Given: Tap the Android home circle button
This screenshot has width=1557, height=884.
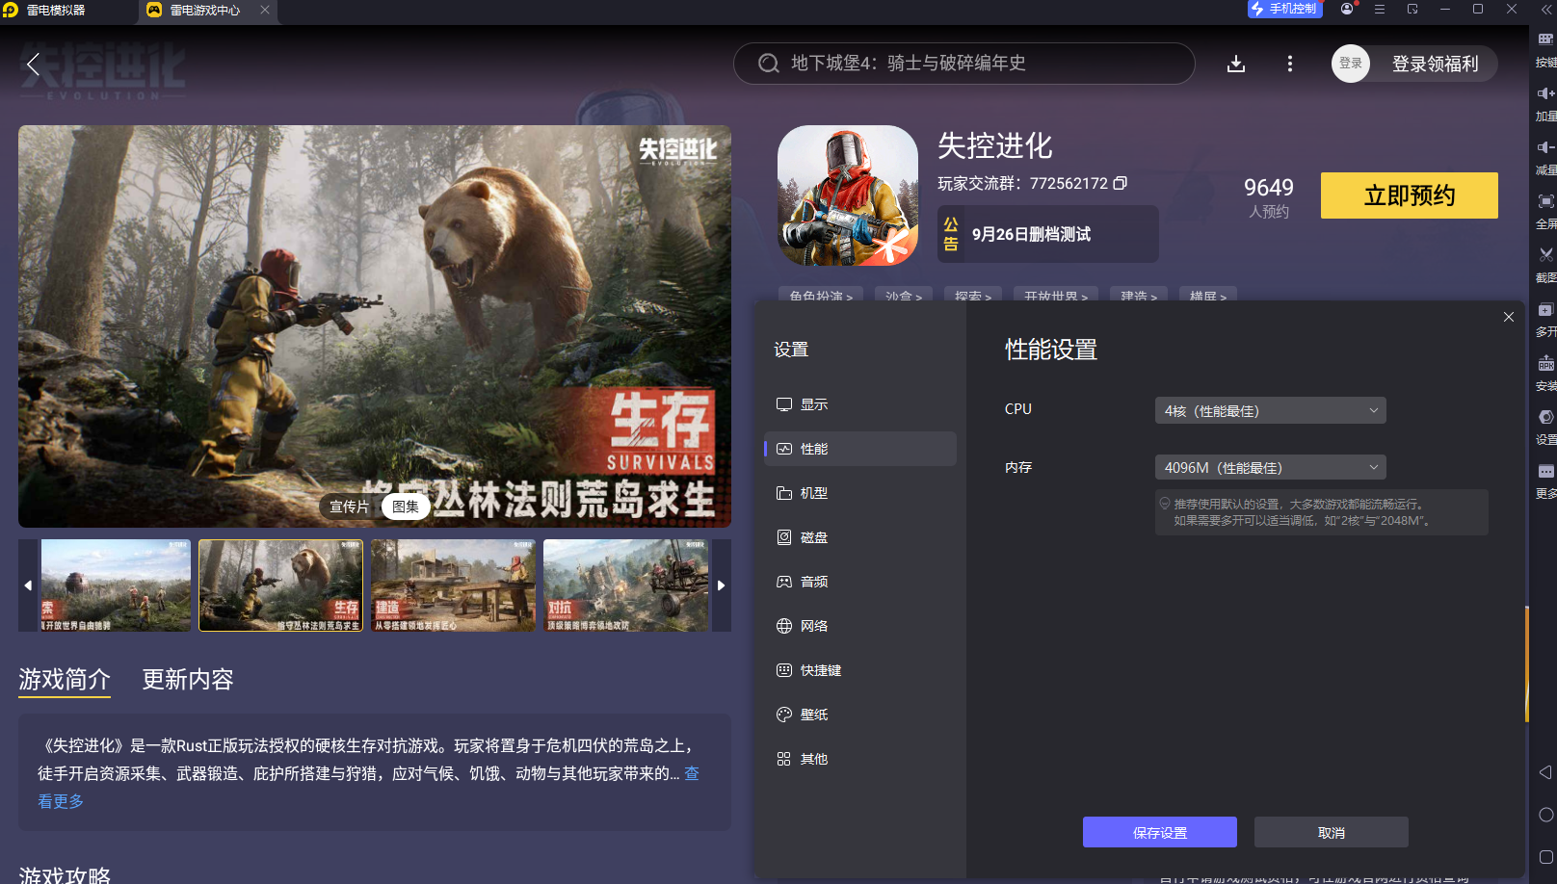Looking at the screenshot, I should click(1545, 815).
